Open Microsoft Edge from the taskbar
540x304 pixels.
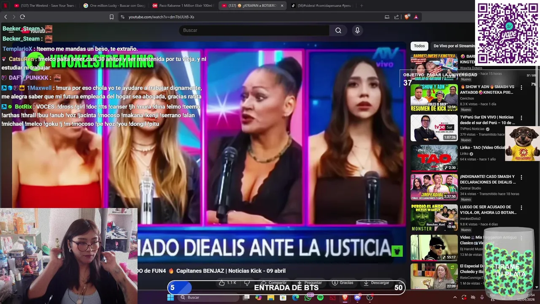tap(295, 297)
